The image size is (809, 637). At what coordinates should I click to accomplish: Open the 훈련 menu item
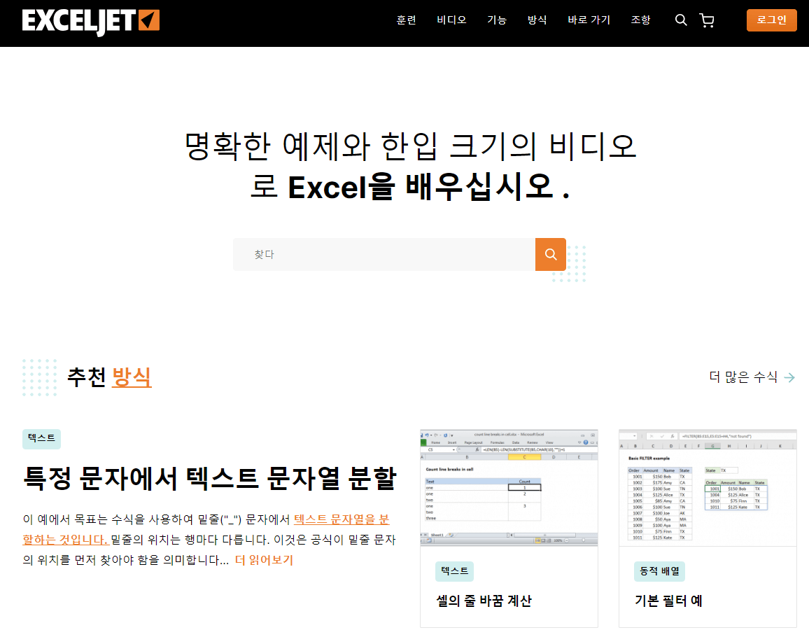click(x=406, y=20)
